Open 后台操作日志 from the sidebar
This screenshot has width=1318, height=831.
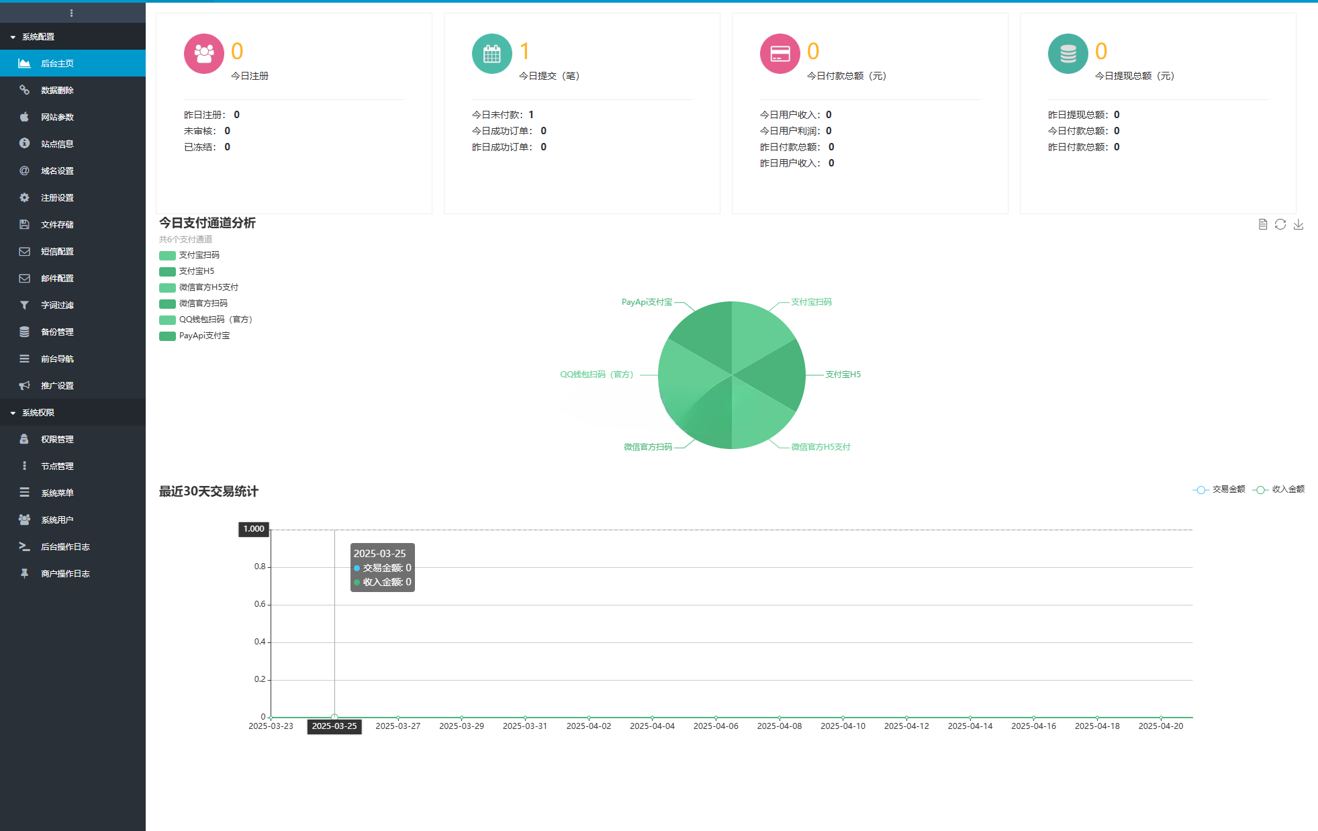coord(65,546)
